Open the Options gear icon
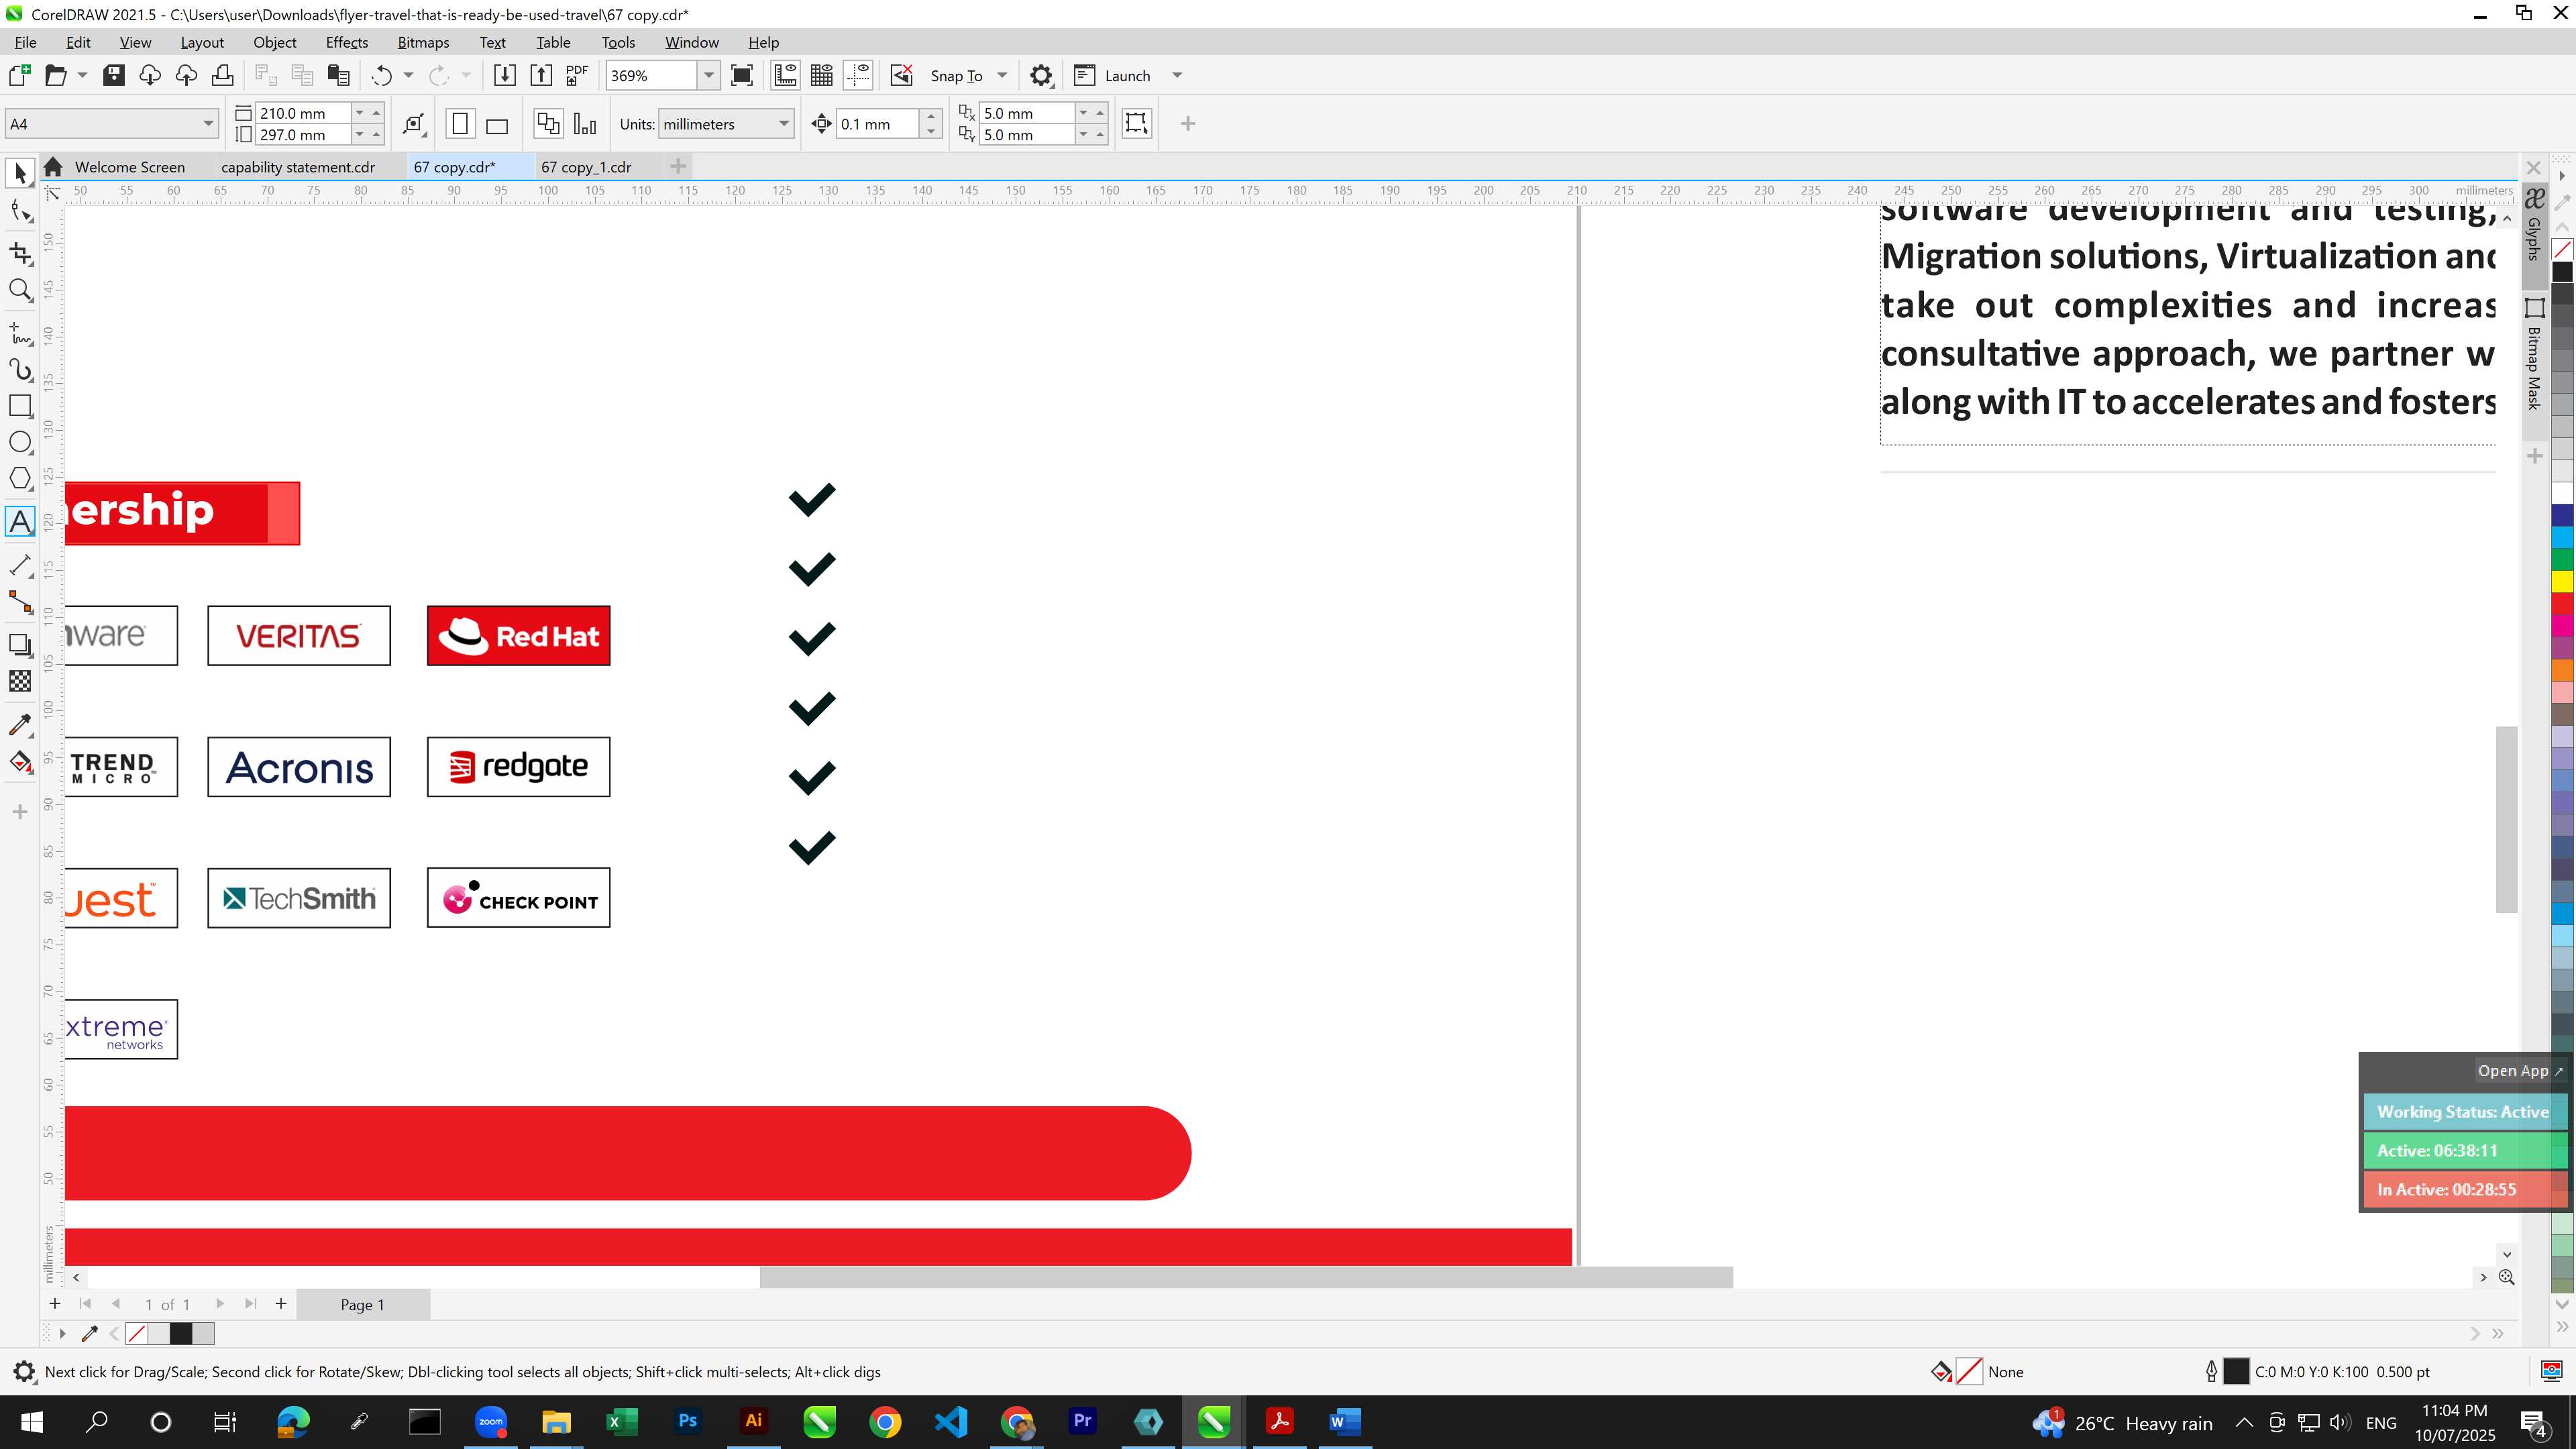The height and width of the screenshot is (1449, 2576). point(1041,75)
